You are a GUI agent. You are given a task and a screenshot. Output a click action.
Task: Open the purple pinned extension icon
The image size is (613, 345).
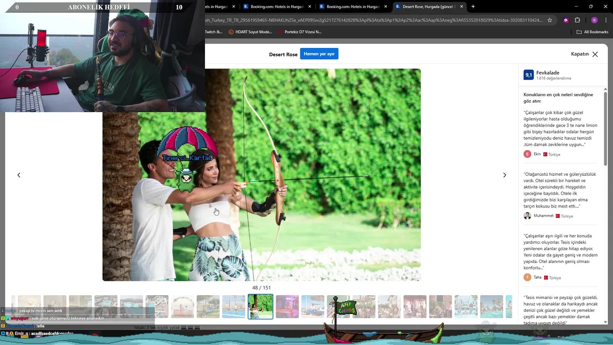tap(566, 20)
